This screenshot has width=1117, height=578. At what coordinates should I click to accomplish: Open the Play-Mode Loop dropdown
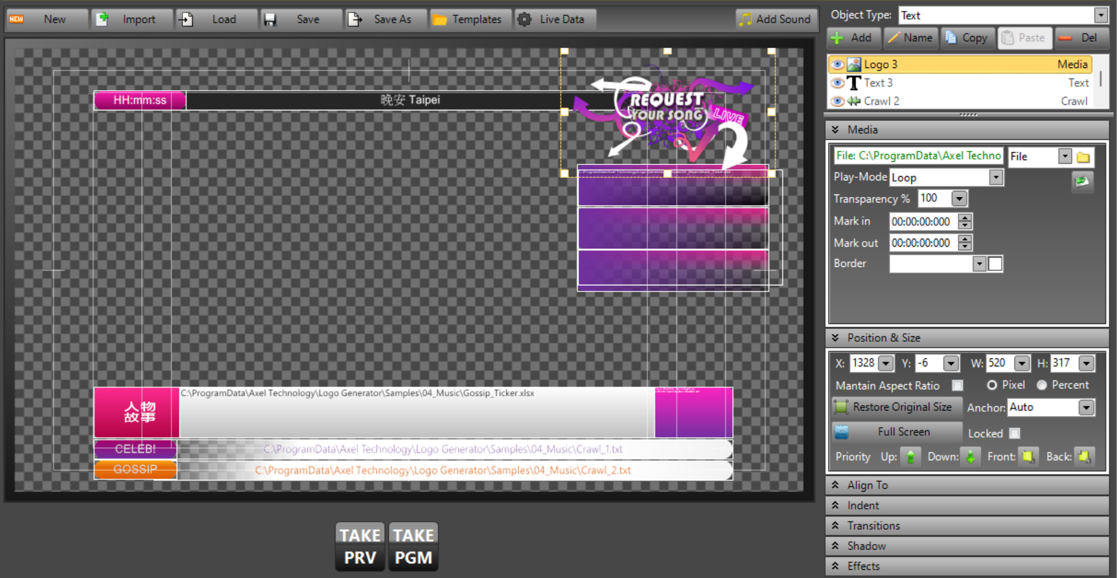pyautogui.click(x=996, y=177)
